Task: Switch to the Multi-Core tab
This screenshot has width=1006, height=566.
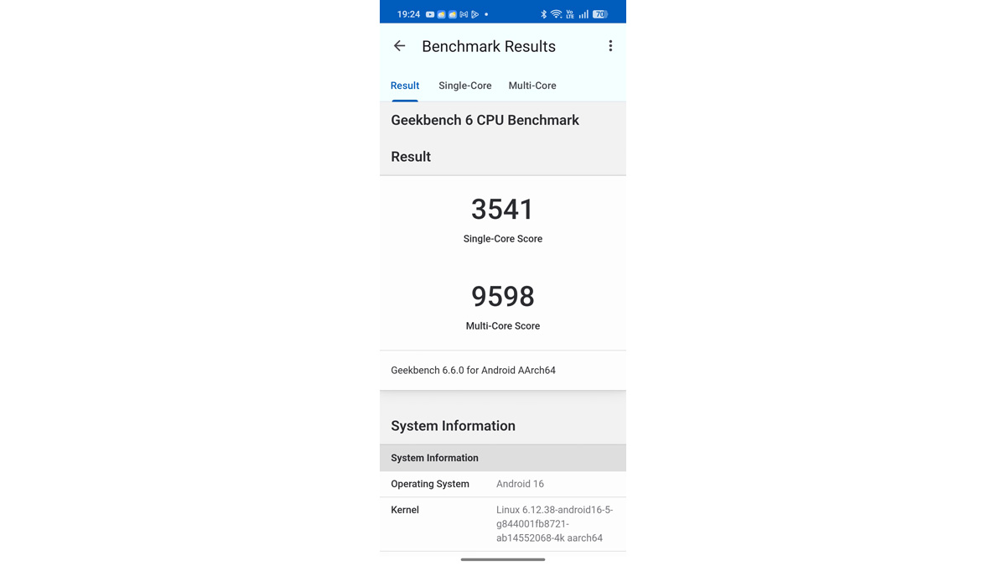Action: pyautogui.click(x=532, y=86)
